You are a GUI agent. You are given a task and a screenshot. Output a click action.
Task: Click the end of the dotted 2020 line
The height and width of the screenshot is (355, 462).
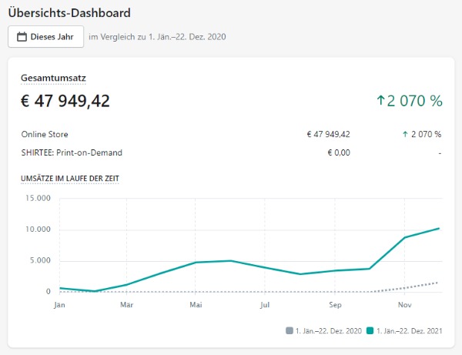pyautogui.click(x=439, y=283)
